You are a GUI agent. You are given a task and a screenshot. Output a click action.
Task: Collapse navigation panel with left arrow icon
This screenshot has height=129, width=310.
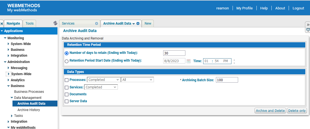pyautogui.click(x=2, y=23)
